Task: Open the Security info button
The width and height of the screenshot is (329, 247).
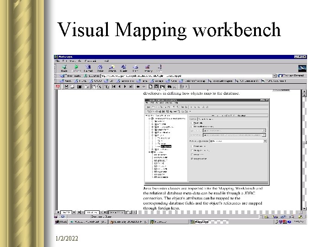Action: coord(148,69)
